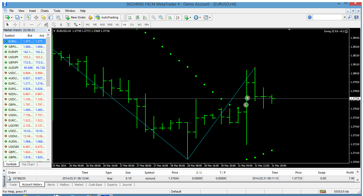The image size is (363, 196).
Task: Draw Fibonacci retracement tool
Action: coord(54,24)
